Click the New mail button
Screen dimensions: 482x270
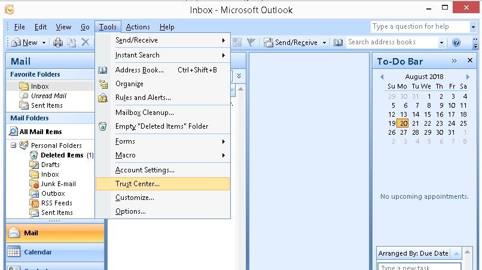click(25, 43)
